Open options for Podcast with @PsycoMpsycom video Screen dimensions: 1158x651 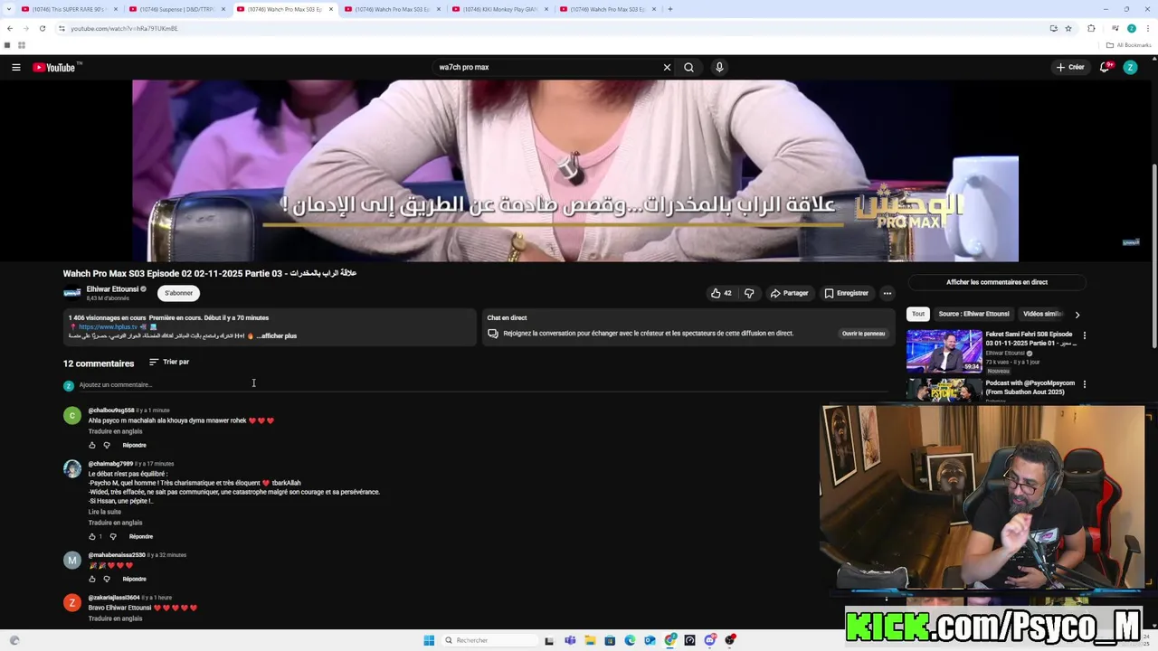[x=1085, y=384]
